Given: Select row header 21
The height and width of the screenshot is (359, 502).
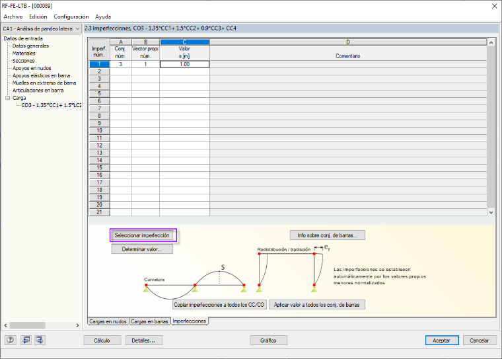Looking at the screenshot, I should (x=99, y=212).
